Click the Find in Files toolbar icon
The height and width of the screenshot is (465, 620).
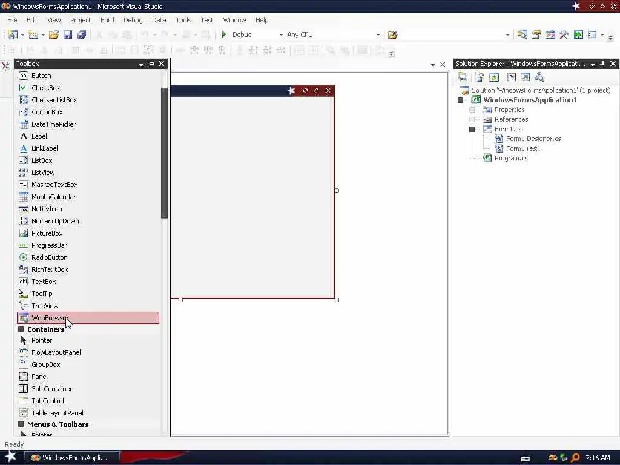[x=392, y=35]
